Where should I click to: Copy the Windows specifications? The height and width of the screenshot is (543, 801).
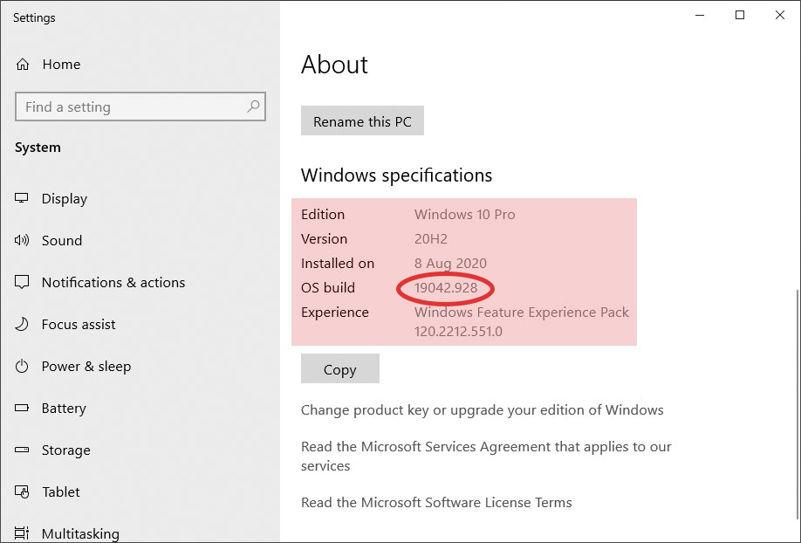coord(339,369)
